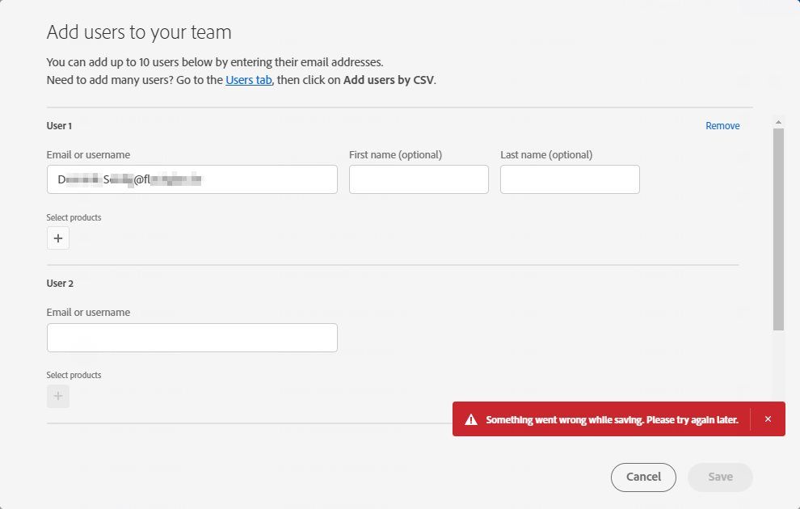Focus the User 2 email or username field

tap(192, 338)
